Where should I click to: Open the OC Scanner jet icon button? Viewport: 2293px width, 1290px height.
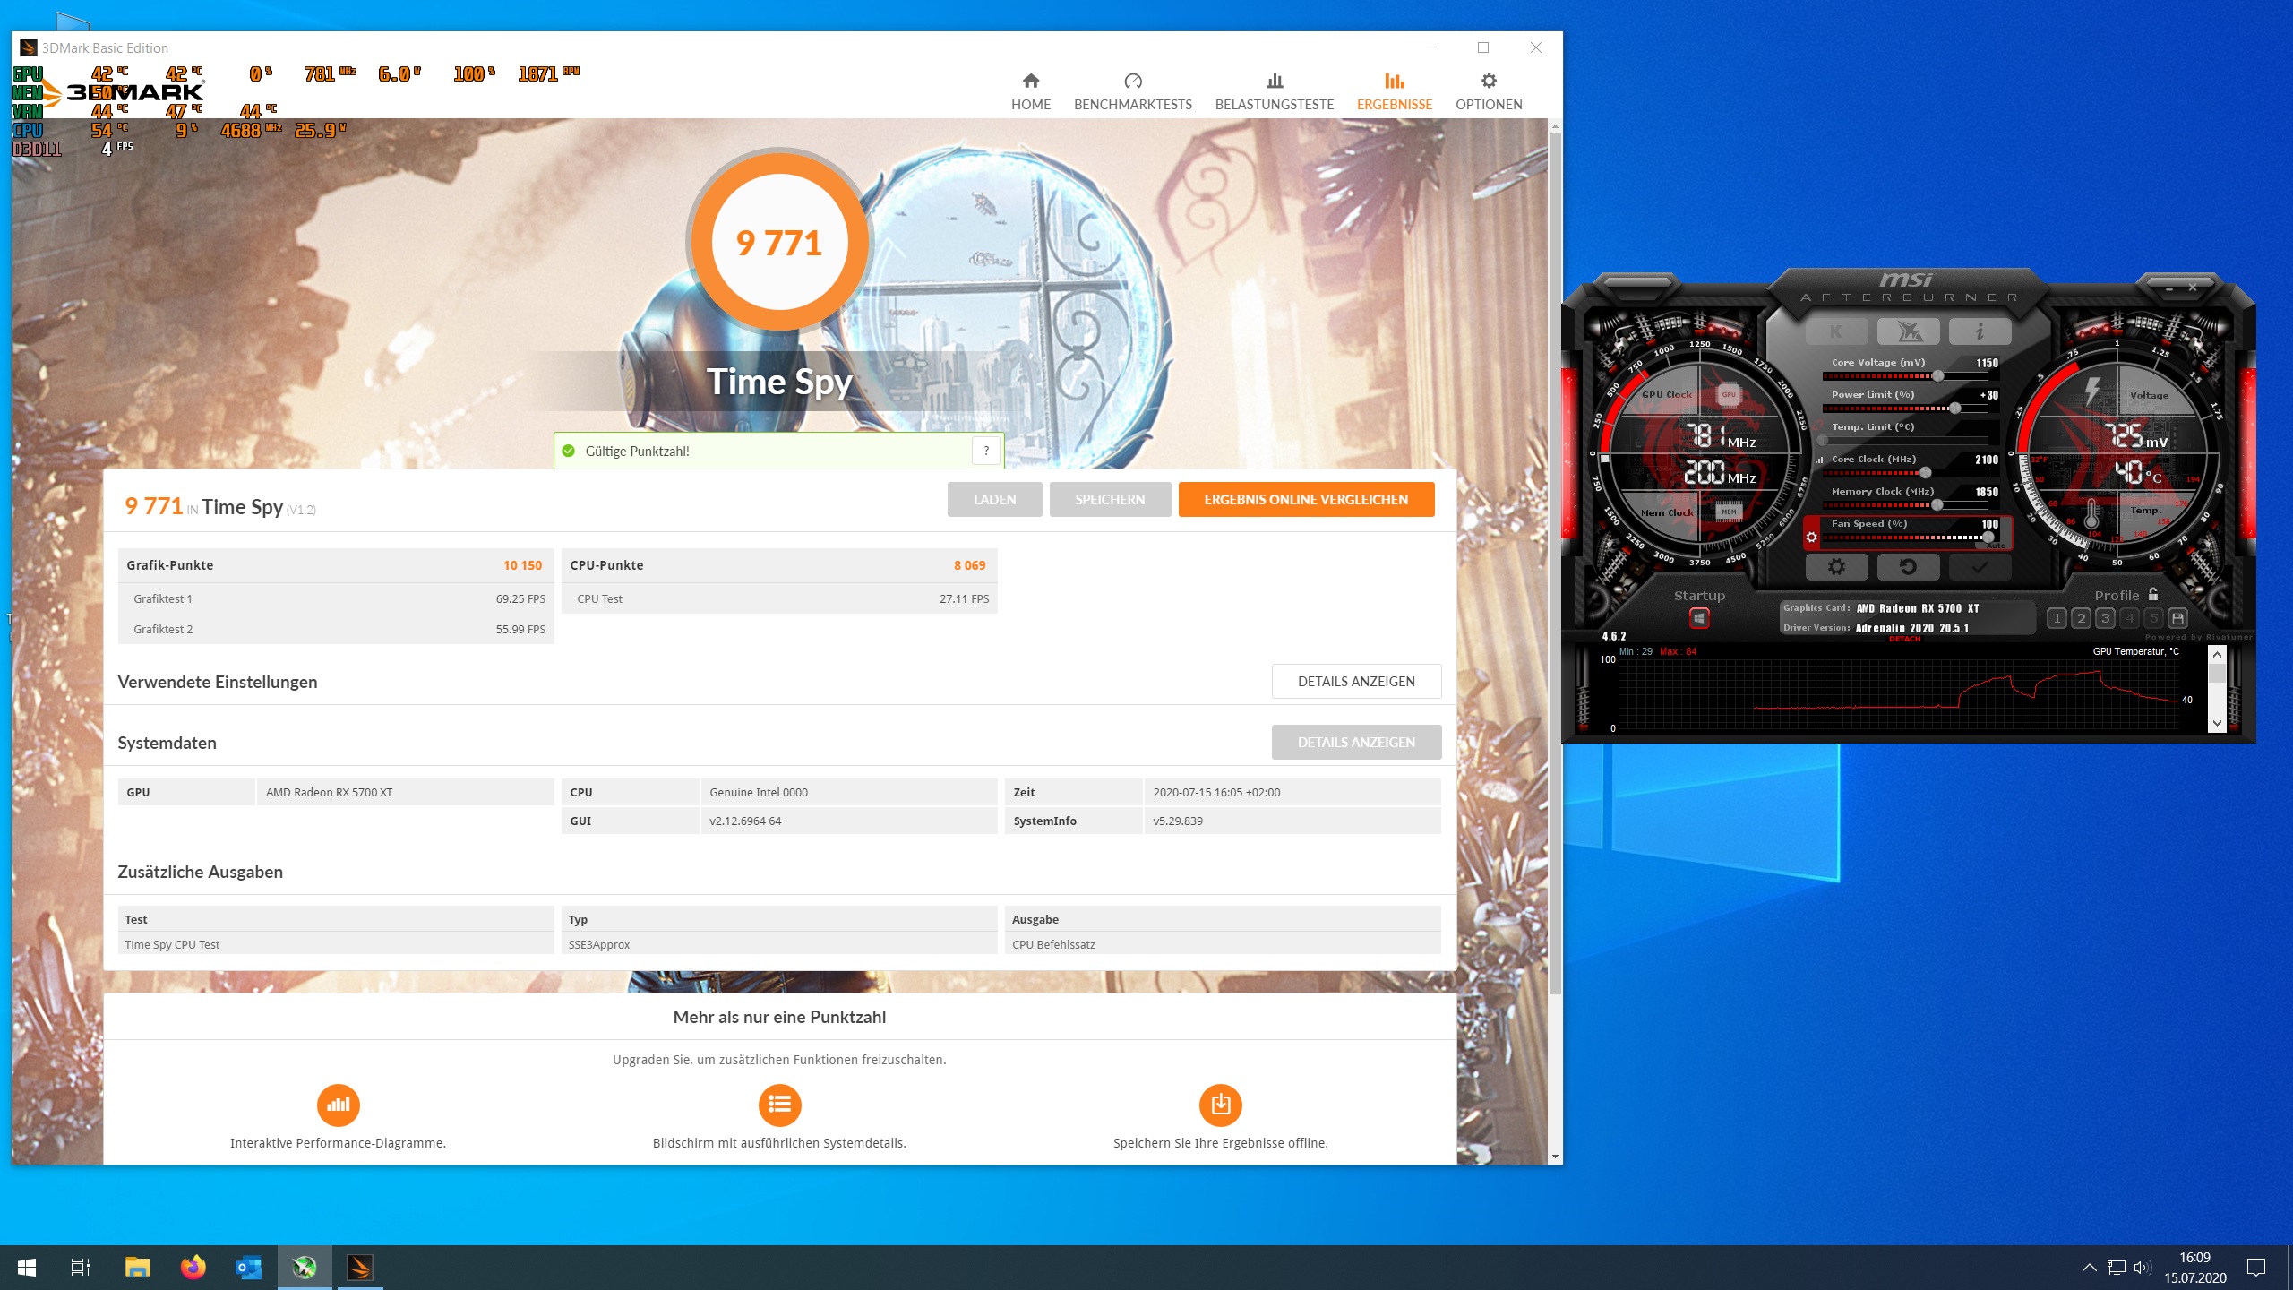tap(1908, 331)
